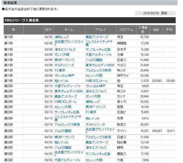
Task: Select the 日付 column header
Action: (x=49, y=30)
